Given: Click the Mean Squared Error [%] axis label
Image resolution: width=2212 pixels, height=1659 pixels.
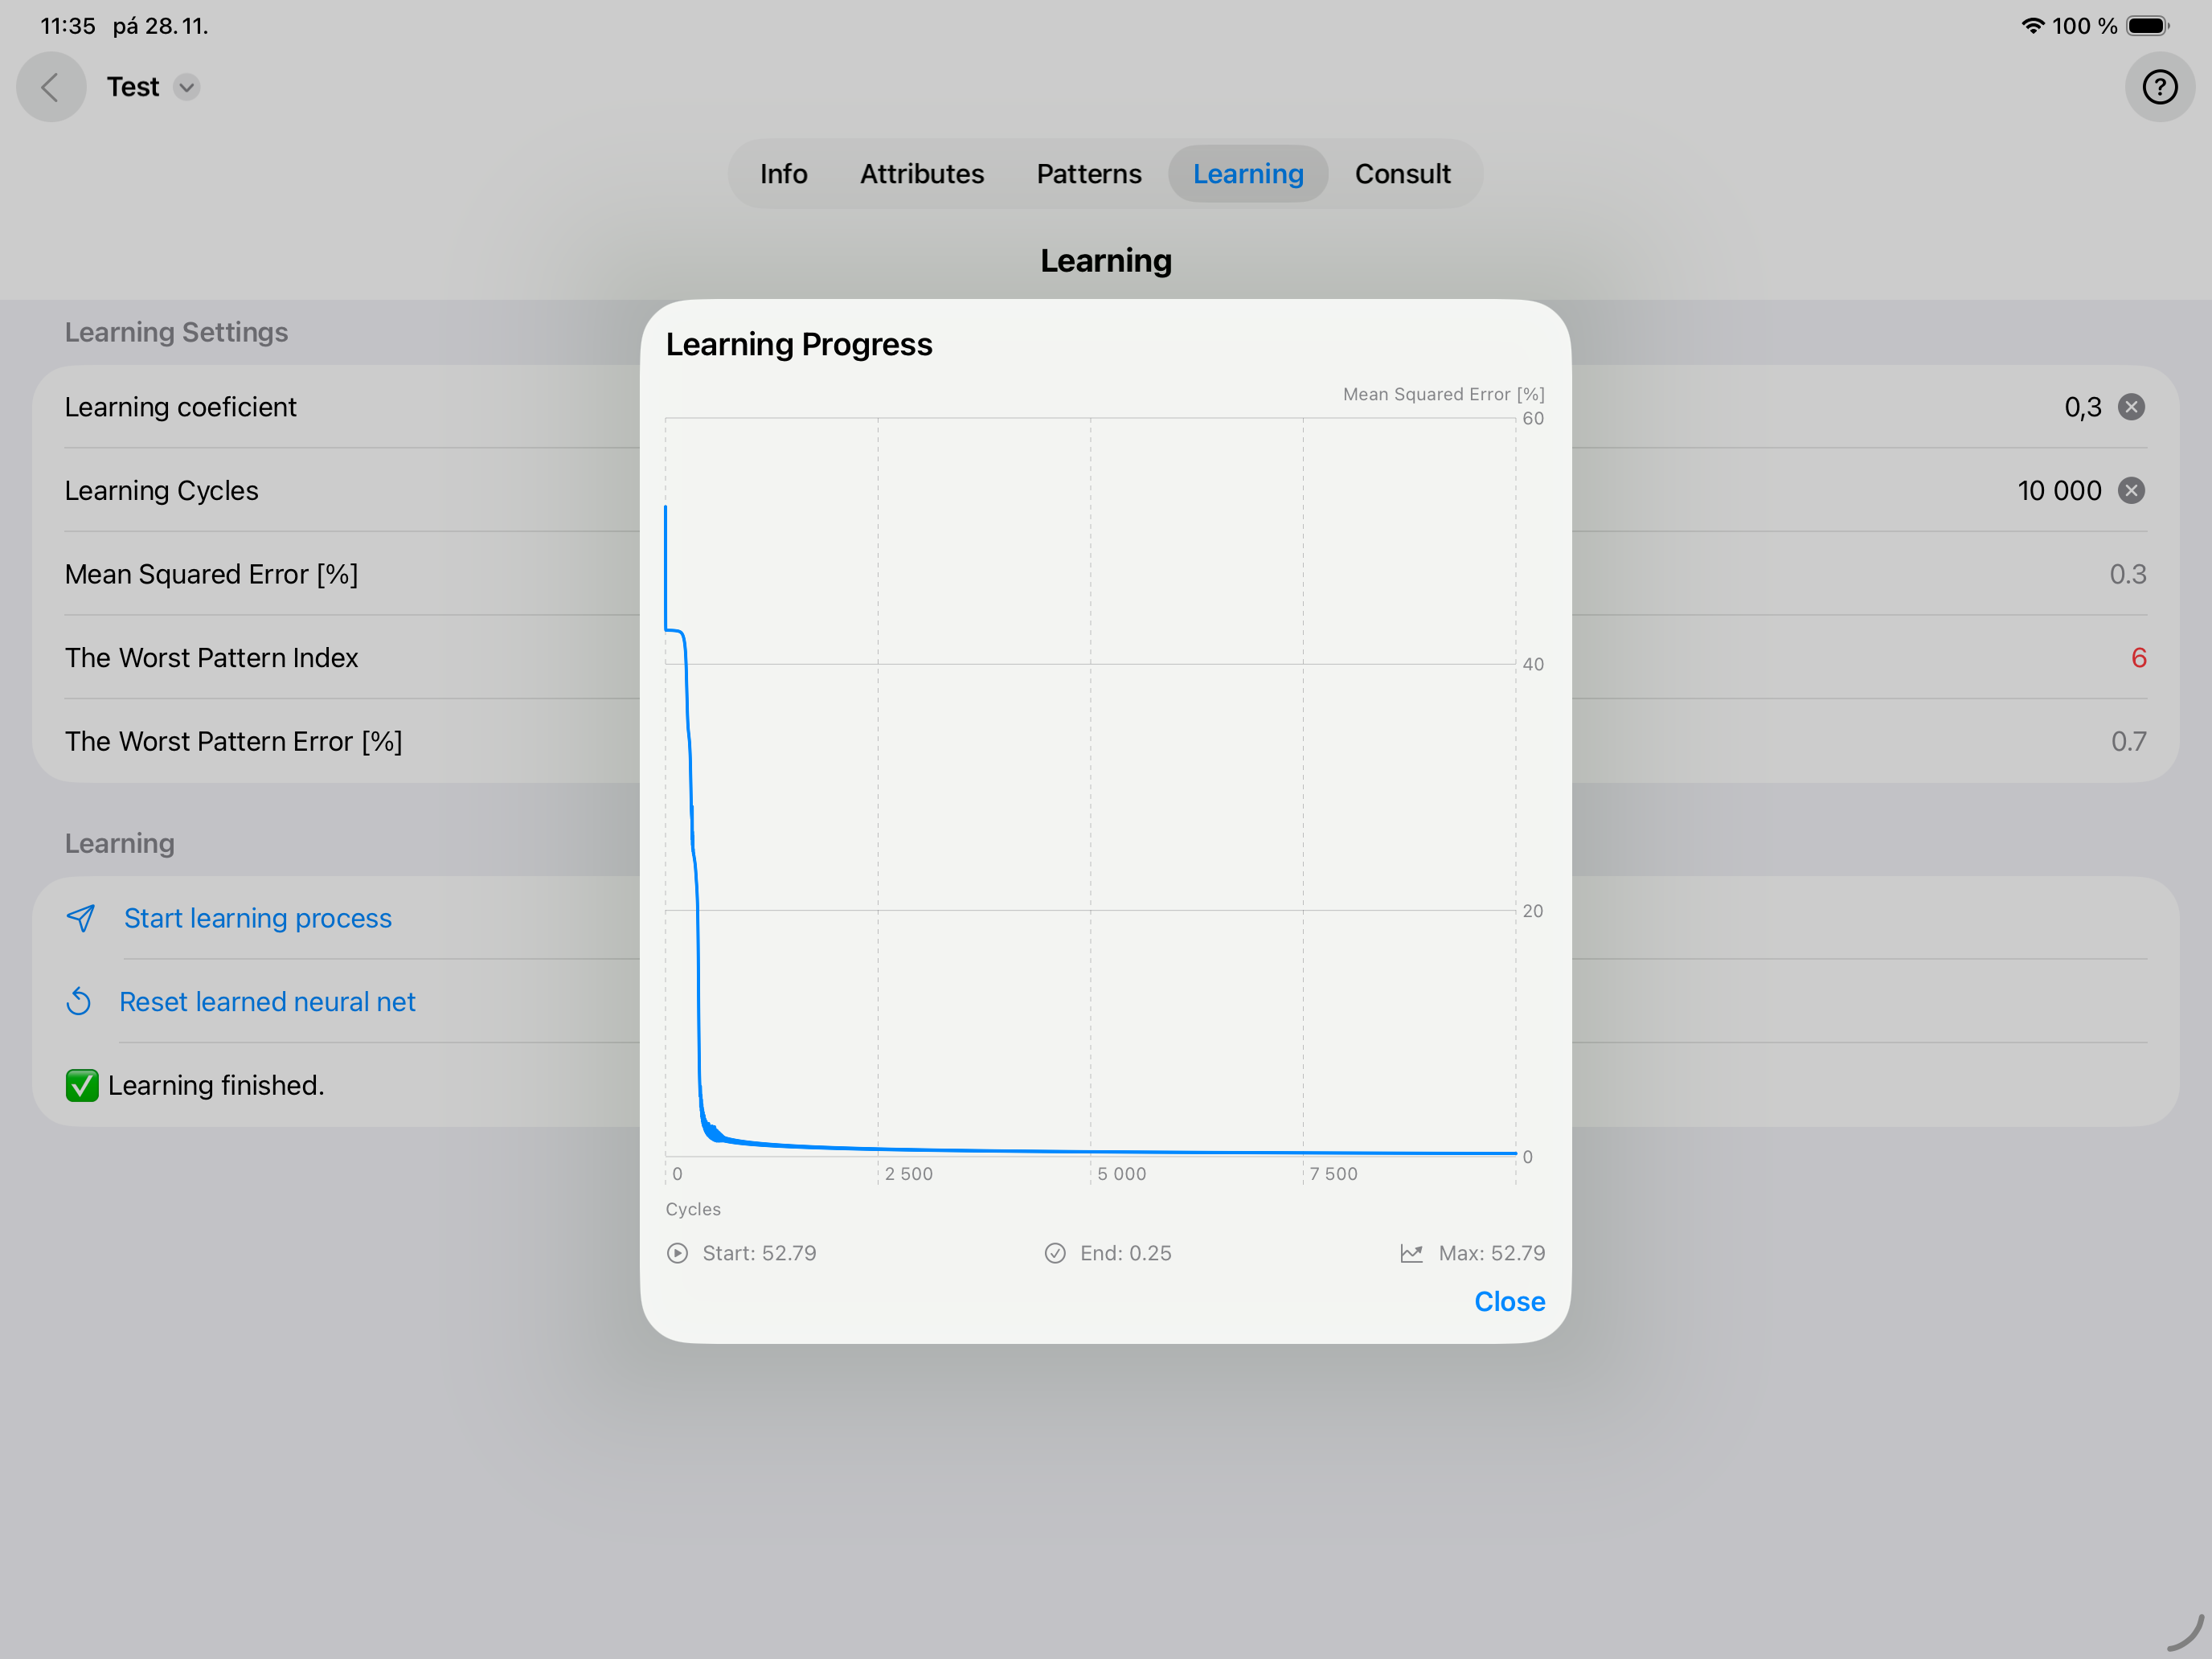Looking at the screenshot, I should pos(1443,394).
